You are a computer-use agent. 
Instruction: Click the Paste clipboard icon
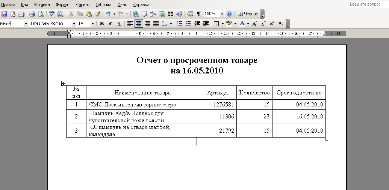click(x=88, y=14)
